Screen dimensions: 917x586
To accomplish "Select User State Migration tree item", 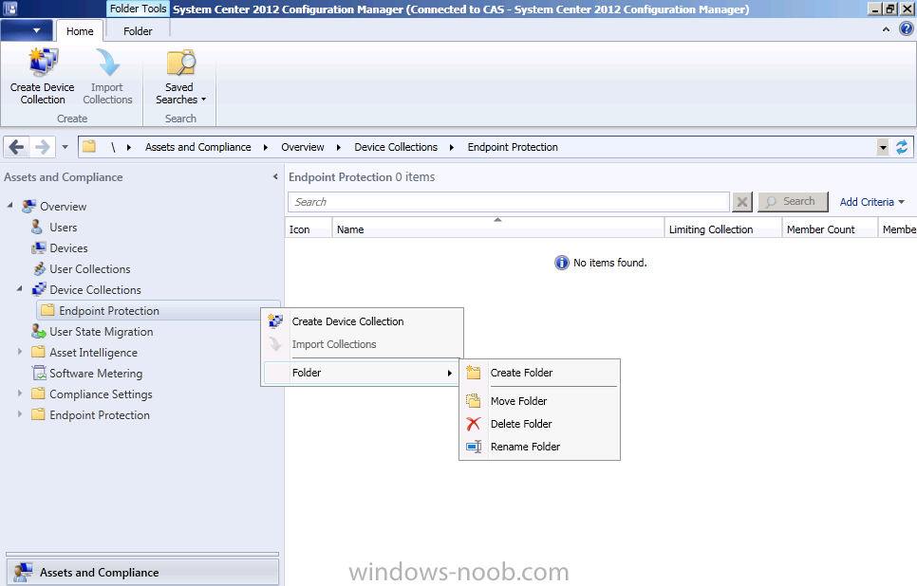I will [102, 332].
